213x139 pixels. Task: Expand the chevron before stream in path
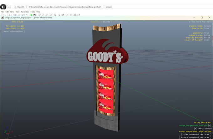coord(104,7)
